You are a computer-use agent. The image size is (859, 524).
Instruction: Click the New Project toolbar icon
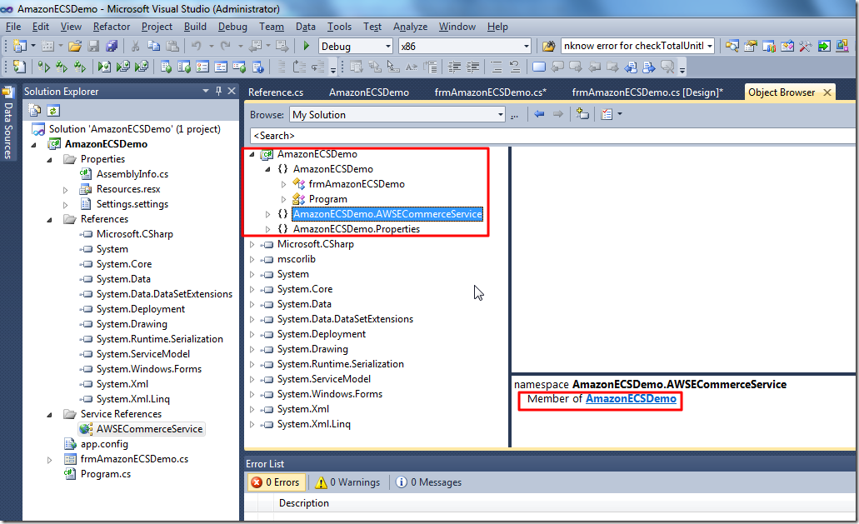point(20,46)
